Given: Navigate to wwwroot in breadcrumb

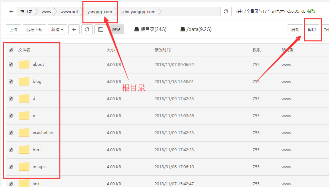Looking at the screenshot, I should (x=69, y=12).
